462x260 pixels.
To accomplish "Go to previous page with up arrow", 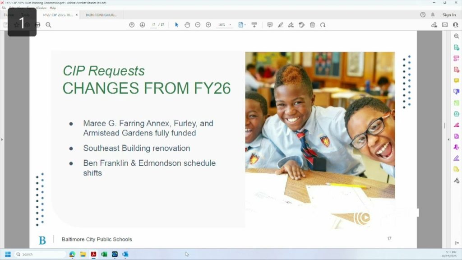I will coord(132,25).
